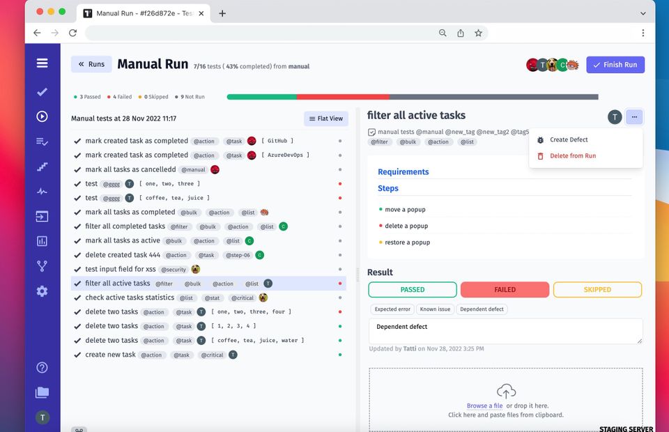Click the red avatar on 'mark all tasks as cancelledd'

tap(215, 169)
